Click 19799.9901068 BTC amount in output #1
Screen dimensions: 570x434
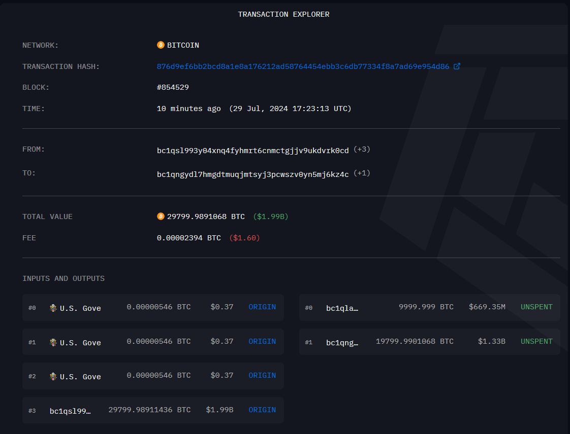click(x=415, y=341)
